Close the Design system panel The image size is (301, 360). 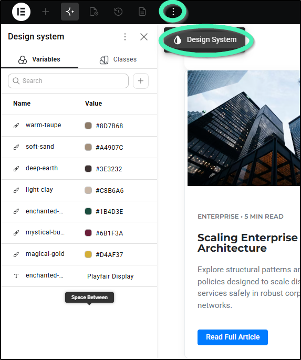tap(144, 37)
